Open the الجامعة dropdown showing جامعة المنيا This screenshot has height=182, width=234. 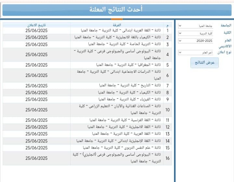pos(196,26)
